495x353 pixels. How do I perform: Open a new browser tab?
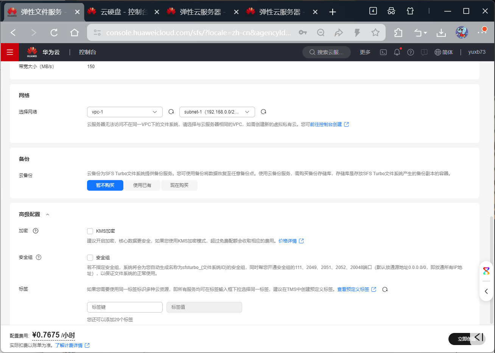click(x=333, y=12)
